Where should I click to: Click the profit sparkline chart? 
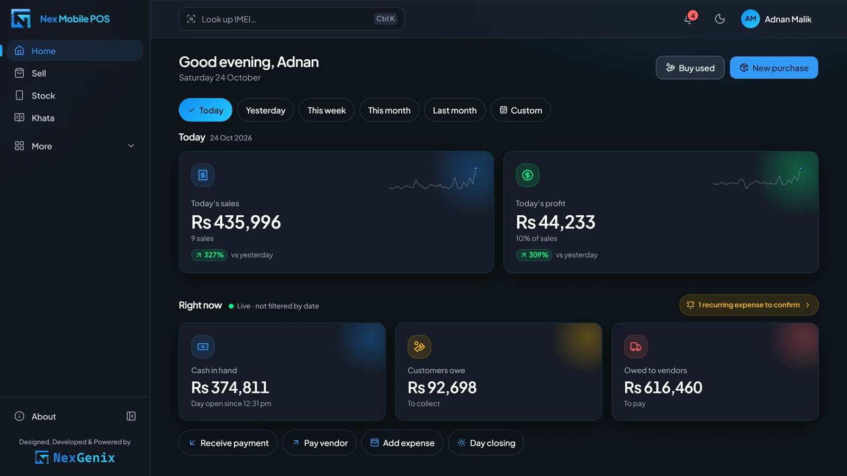click(758, 179)
